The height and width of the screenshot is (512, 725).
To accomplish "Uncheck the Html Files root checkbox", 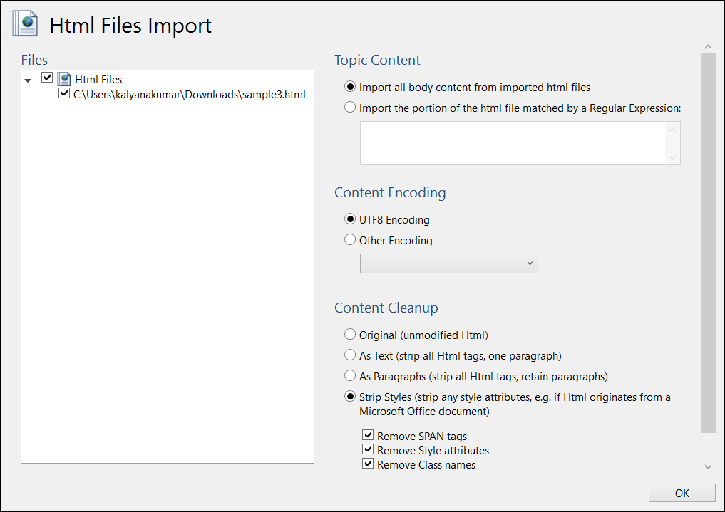I will click(x=47, y=78).
